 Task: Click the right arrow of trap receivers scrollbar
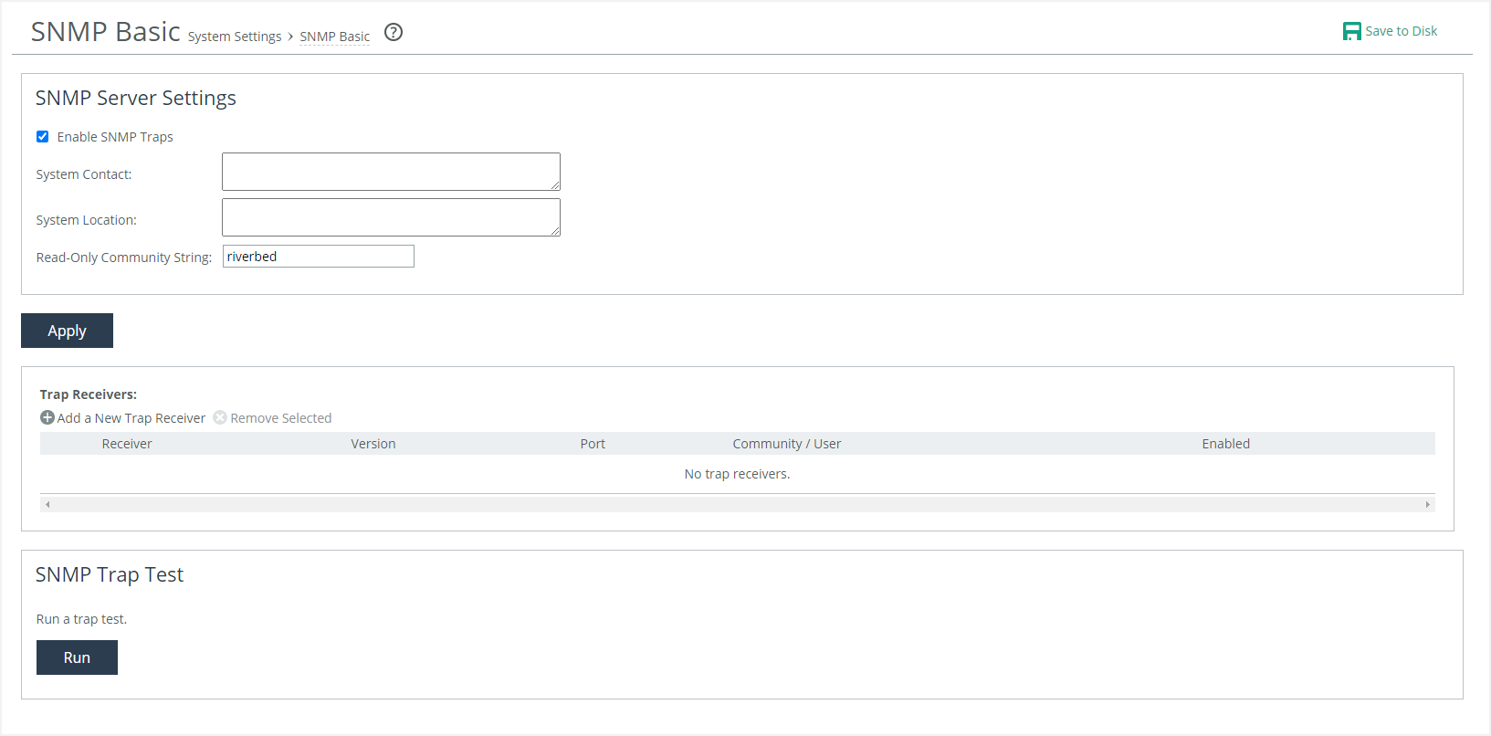click(x=1427, y=504)
